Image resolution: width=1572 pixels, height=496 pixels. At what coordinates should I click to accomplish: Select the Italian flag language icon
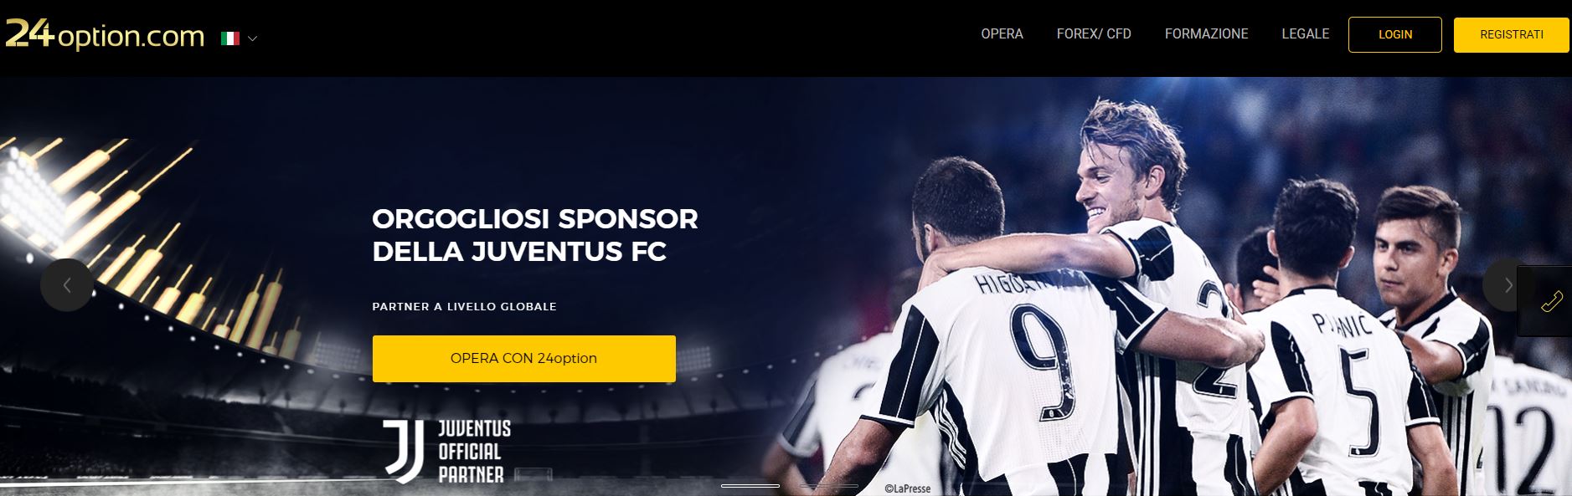[x=230, y=38]
